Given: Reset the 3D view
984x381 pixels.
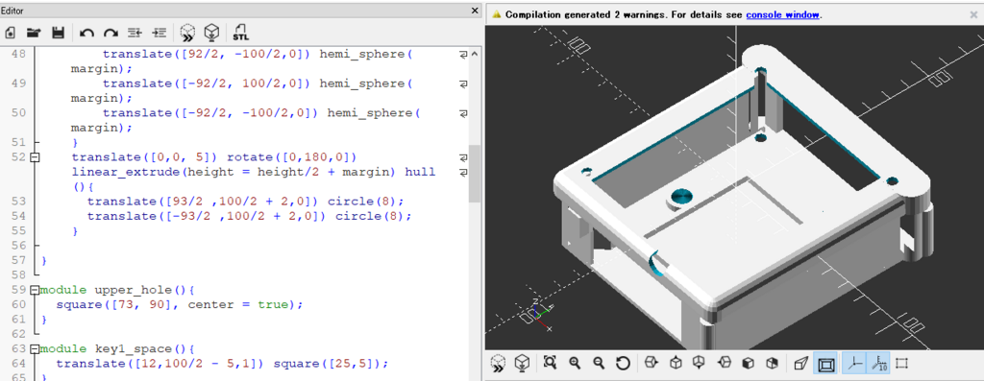Looking at the screenshot, I should click(x=622, y=364).
